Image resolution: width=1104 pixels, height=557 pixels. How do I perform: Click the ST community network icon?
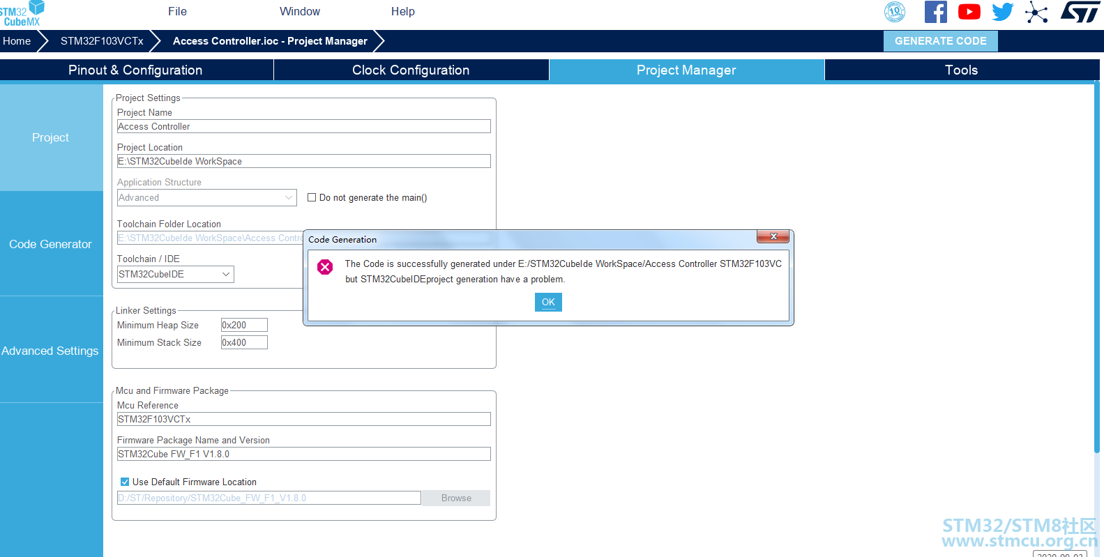pyautogui.click(x=1036, y=12)
